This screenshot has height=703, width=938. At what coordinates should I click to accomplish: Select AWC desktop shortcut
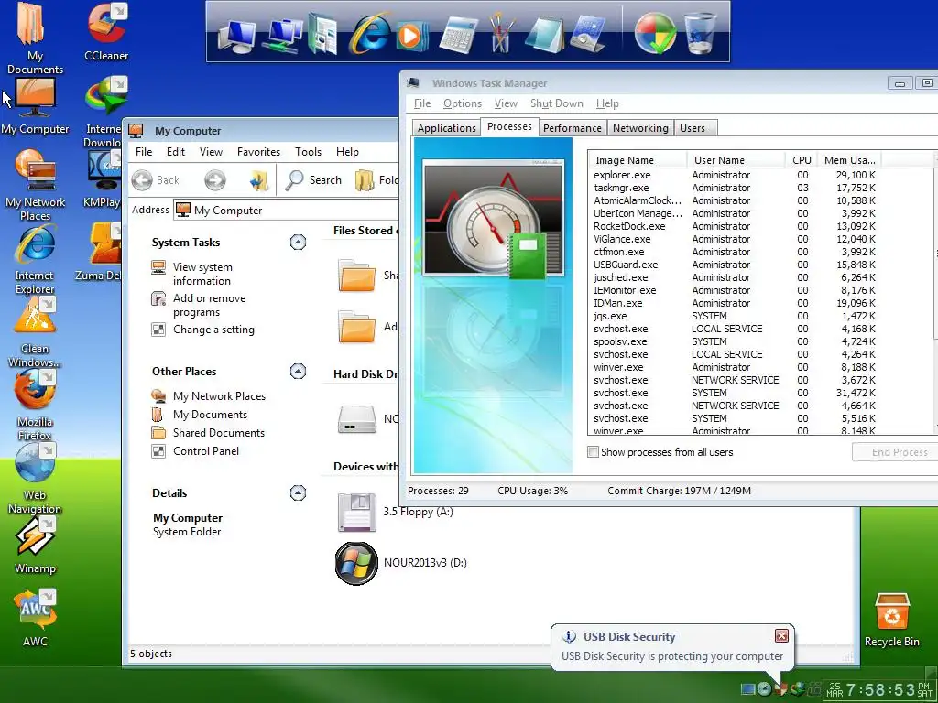[x=35, y=619]
